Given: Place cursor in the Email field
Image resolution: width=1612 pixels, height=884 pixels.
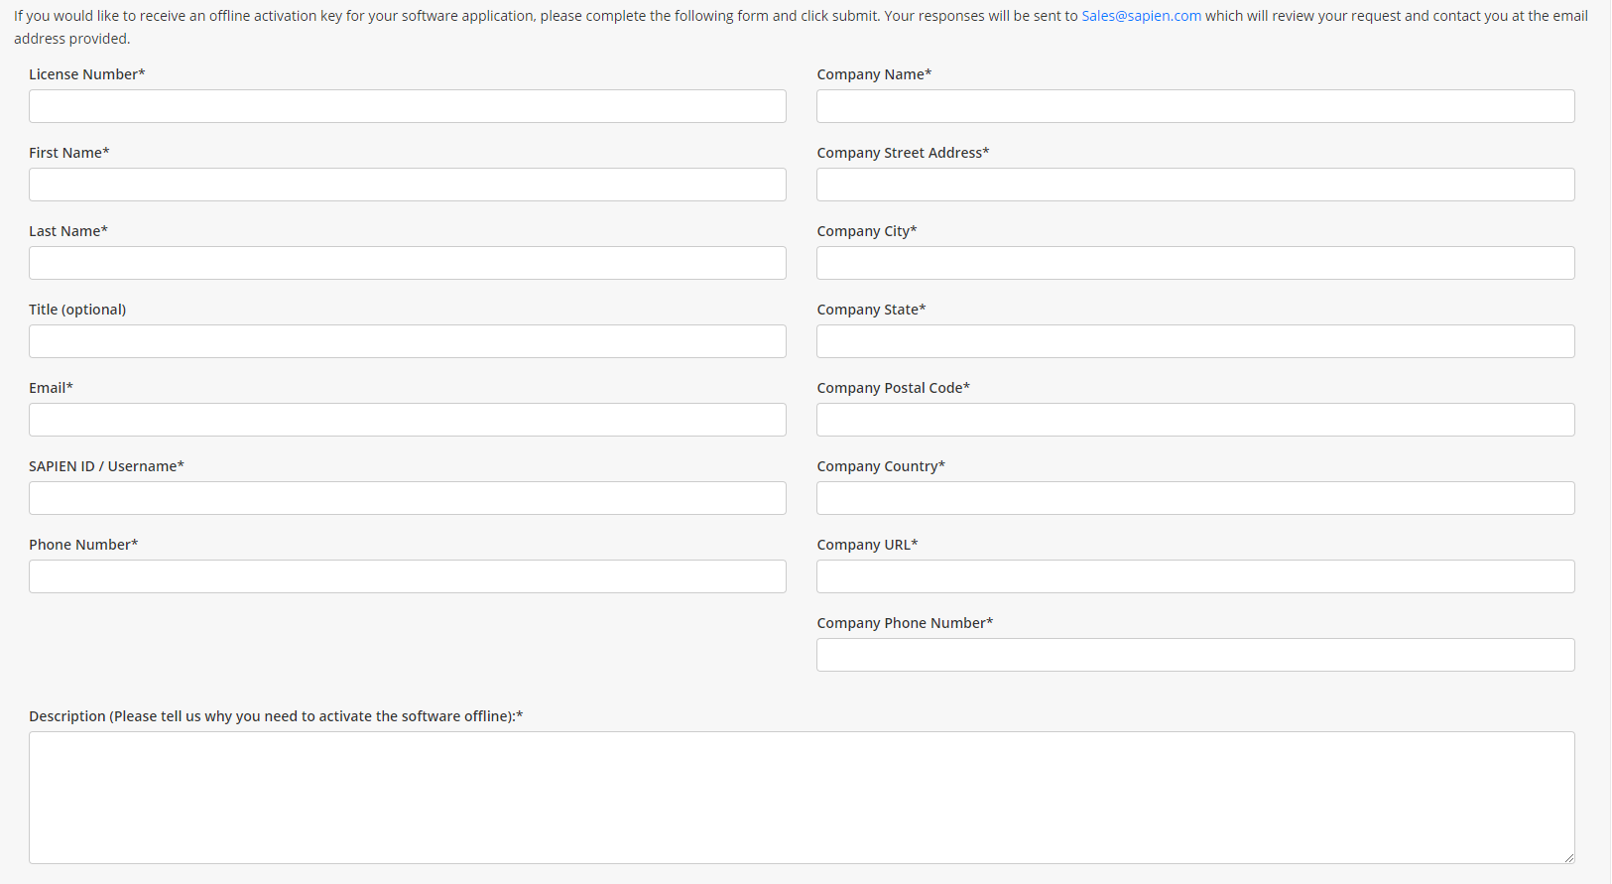Looking at the screenshot, I should point(408,420).
